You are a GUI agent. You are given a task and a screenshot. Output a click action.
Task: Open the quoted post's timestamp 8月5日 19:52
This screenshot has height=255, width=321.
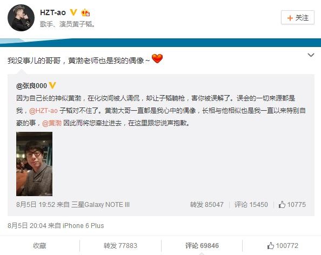click(x=36, y=204)
